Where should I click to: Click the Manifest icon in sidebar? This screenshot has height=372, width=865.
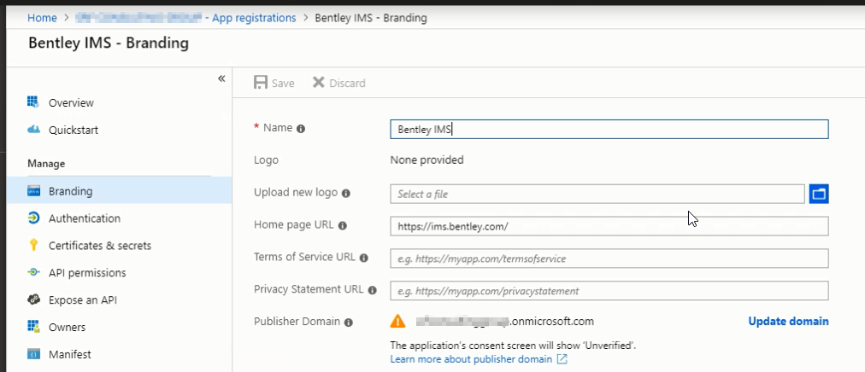point(34,354)
